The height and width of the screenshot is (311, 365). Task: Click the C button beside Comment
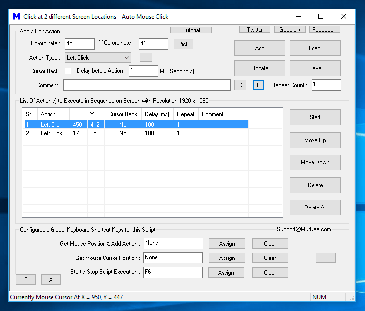[x=240, y=85]
